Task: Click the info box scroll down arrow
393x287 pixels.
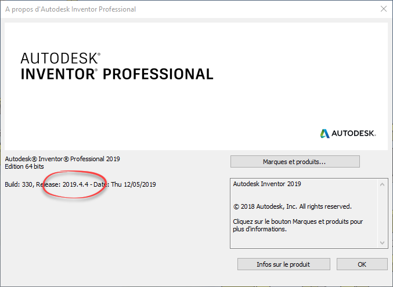Action: click(382, 243)
